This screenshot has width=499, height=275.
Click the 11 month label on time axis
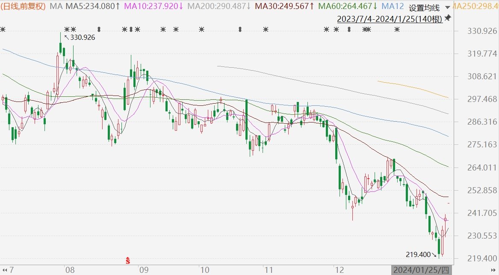click(269, 270)
